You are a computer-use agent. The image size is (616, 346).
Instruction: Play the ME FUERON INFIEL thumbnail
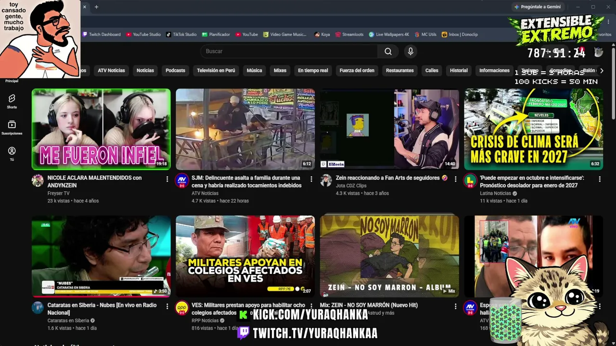click(101, 129)
